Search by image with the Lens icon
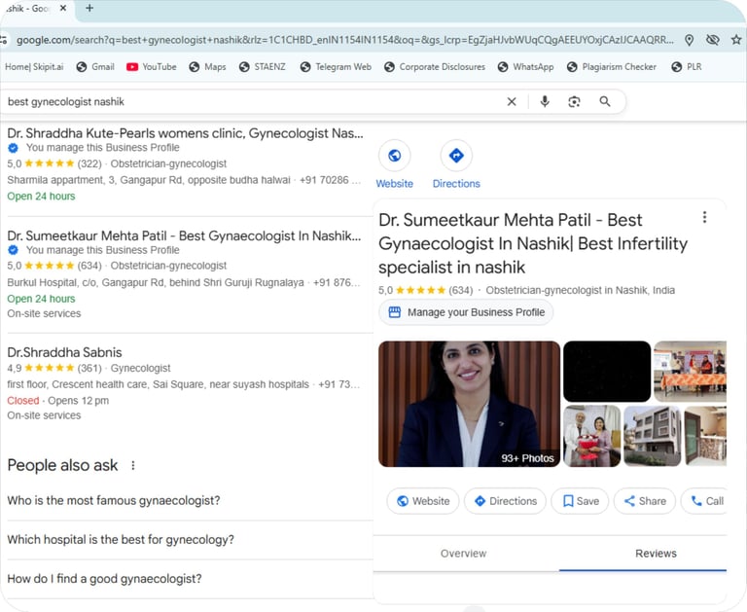Screen dimensions: 747x612 point(575,101)
